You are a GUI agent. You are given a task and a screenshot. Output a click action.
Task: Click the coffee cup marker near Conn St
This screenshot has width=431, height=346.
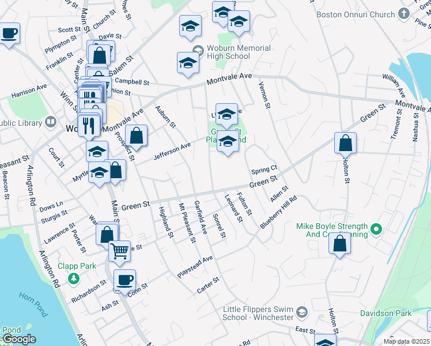pyautogui.click(x=125, y=282)
